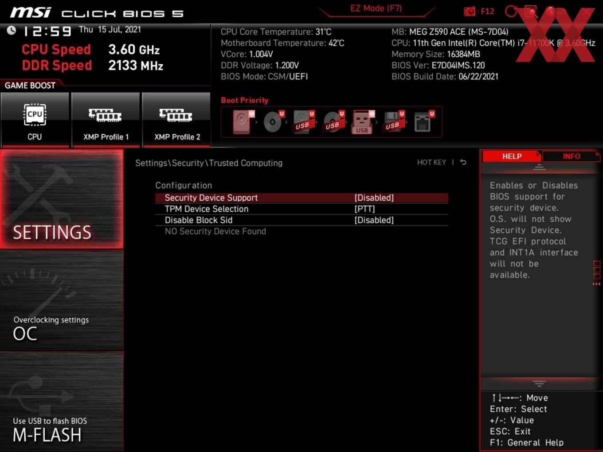This screenshot has height=452, width=603.
Task: Click the 'NO Security Device Found' text
Action: tap(215, 231)
